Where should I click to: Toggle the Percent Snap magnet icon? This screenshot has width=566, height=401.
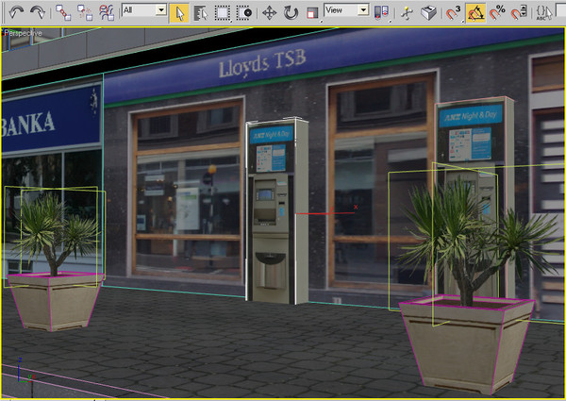point(497,13)
